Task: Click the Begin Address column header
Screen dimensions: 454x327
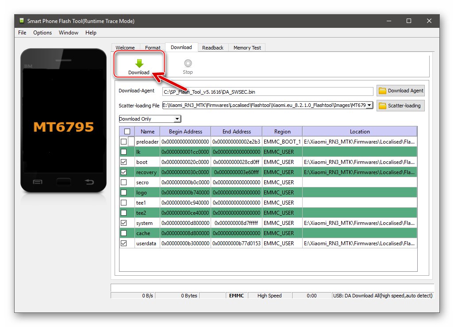Action: tap(185, 132)
